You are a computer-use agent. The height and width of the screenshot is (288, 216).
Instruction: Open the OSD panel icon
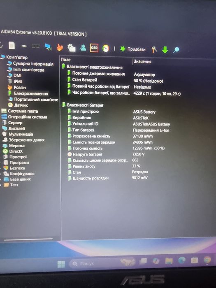[94, 48]
